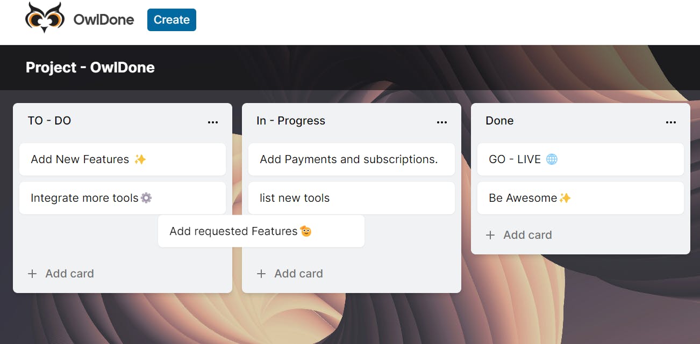The image size is (700, 344).
Task: Open the TO - DO list options menu
Action: click(x=213, y=122)
